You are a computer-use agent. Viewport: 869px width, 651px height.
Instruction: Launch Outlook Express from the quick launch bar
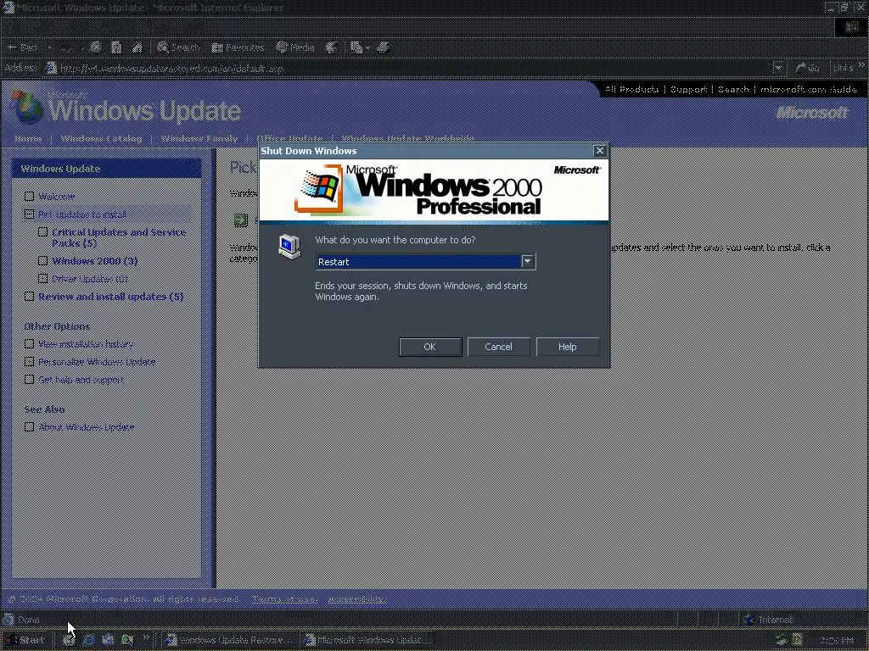pos(108,640)
